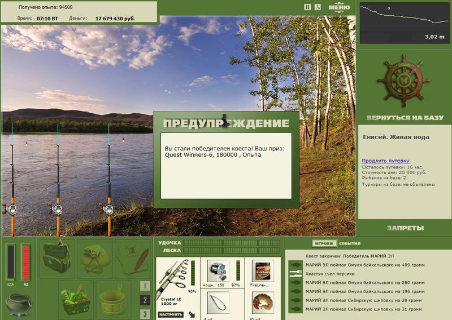Viewport: 452px width, 320px height.
Task: Click the fish icon beside the 31 грамм catch
Action: point(295,309)
